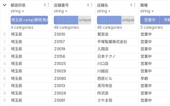Change 都道府県 string type dropdown
Screen dimensions: 170x106
coord(17,11)
